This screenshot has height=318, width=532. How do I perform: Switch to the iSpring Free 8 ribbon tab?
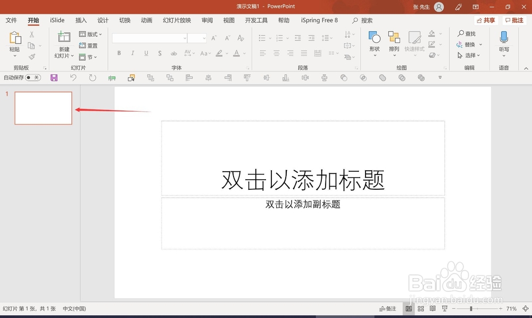(319, 20)
